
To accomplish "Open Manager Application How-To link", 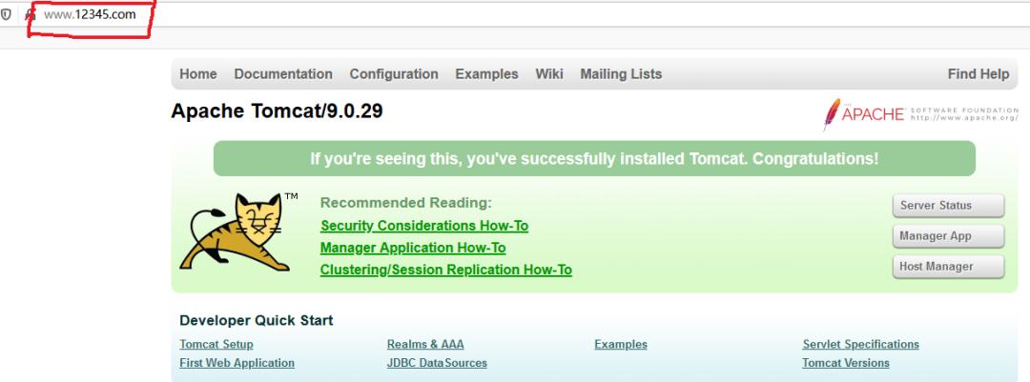I will coord(413,248).
